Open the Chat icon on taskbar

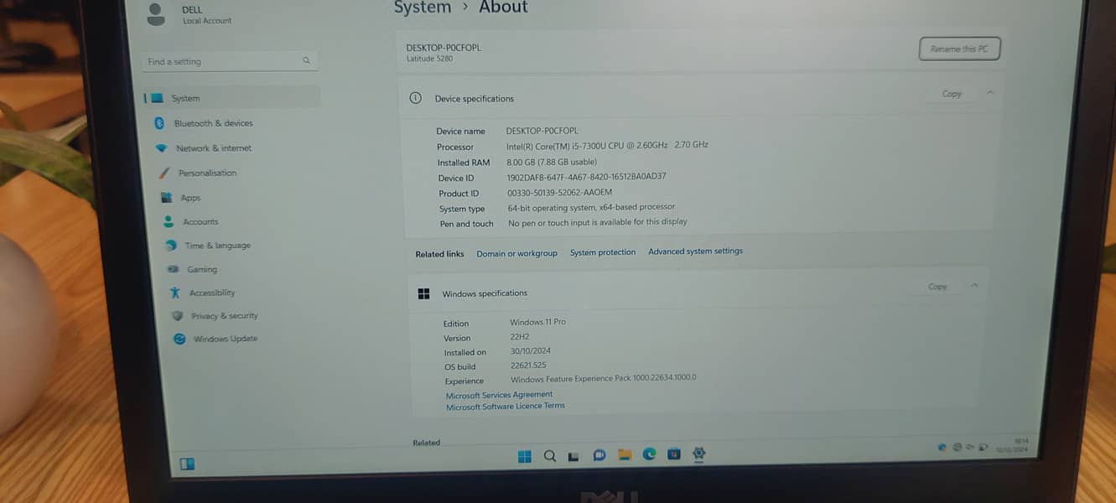pyautogui.click(x=599, y=455)
